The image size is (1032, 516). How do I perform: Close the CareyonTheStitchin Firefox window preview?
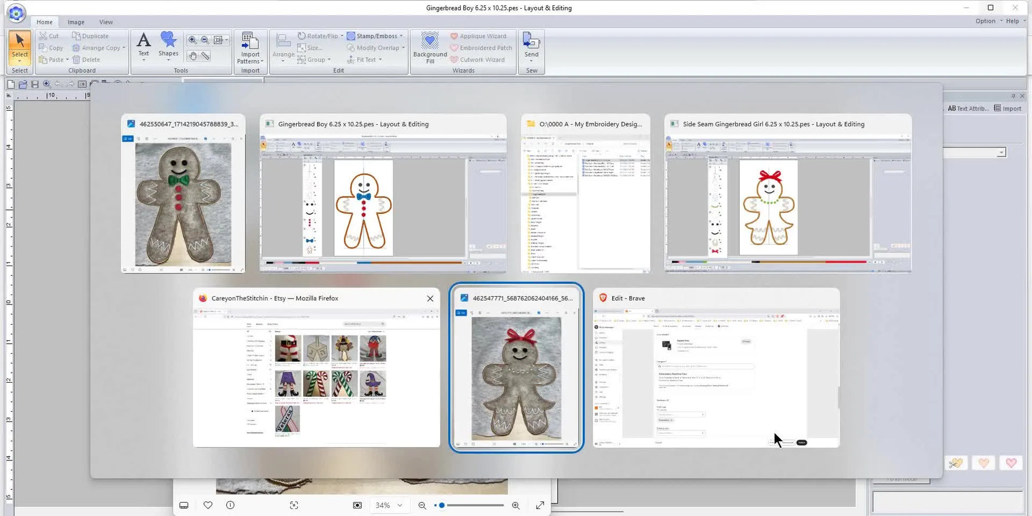tap(430, 299)
